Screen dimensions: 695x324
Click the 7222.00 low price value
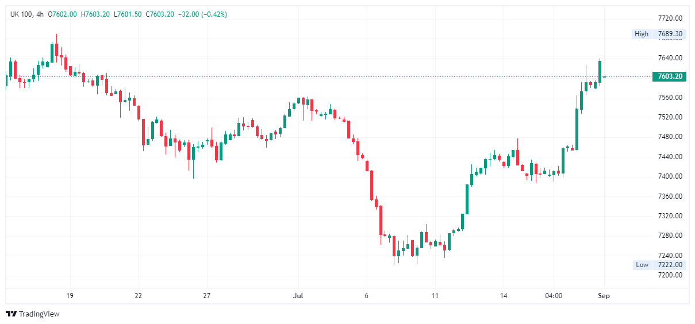(670, 265)
